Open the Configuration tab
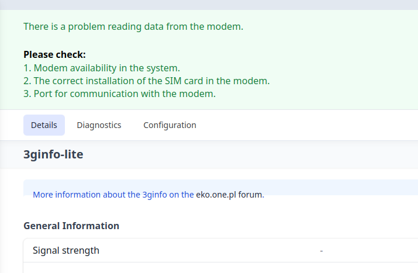418x273 pixels. click(x=170, y=125)
